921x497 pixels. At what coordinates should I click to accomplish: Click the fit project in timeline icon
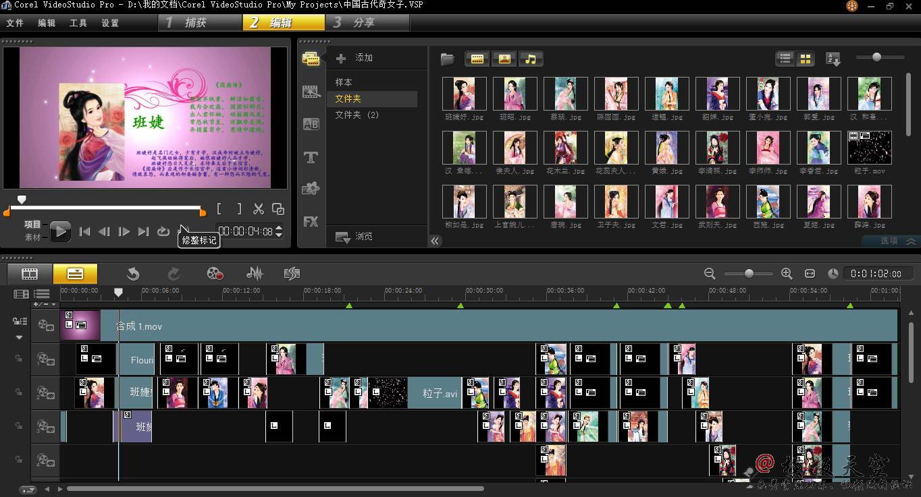810,273
